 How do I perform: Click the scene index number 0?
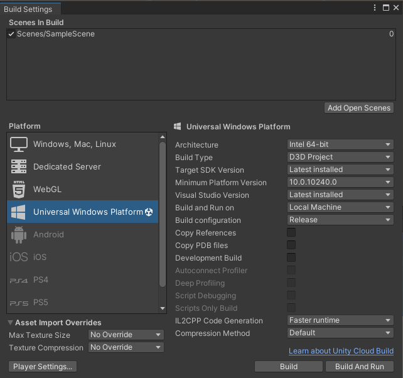(x=391, y=34)
